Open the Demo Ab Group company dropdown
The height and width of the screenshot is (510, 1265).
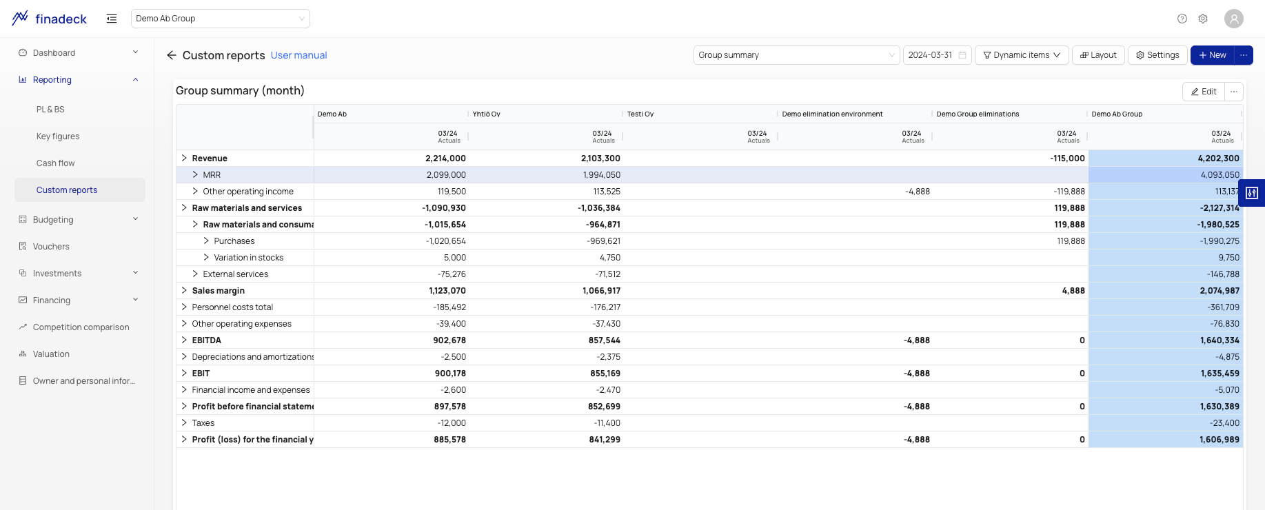(x=220, y=19)
